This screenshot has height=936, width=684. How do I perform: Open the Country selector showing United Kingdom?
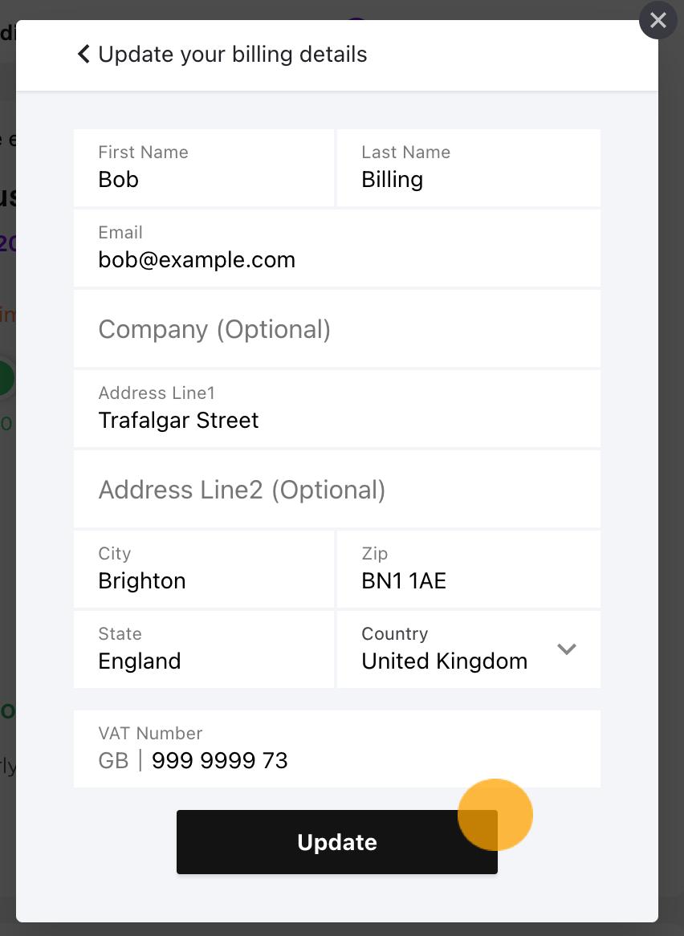(x=469, y=649)
